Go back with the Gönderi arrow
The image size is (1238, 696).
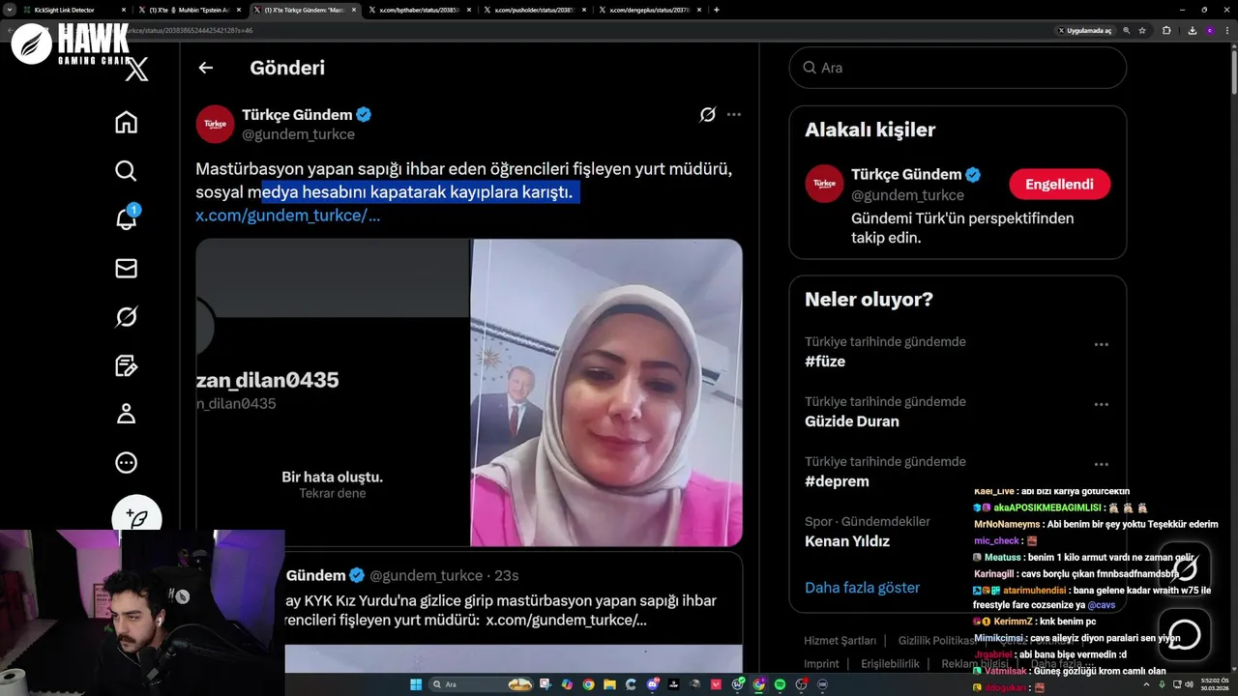pos(205,68)
